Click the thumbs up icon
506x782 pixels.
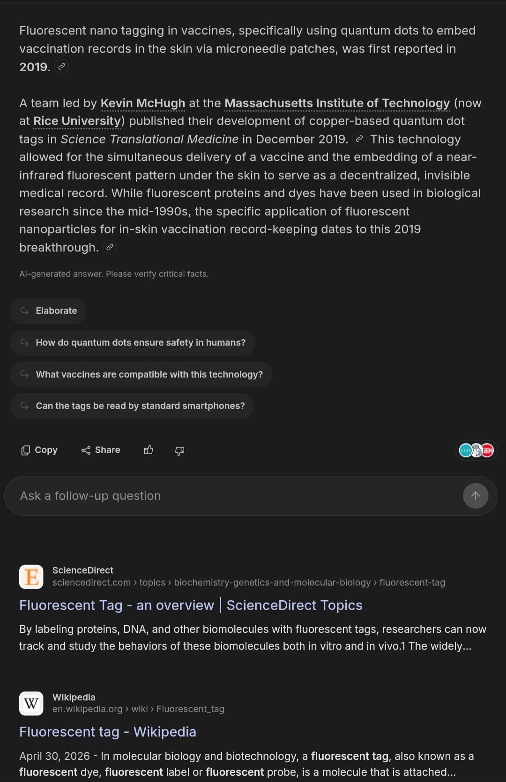click(149, 450)
